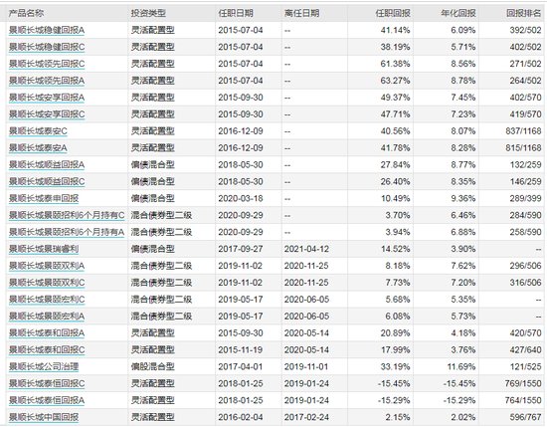Select 偏股混合型 type for 公司治理
Screen dimensions: 547x427
point(153,366)
